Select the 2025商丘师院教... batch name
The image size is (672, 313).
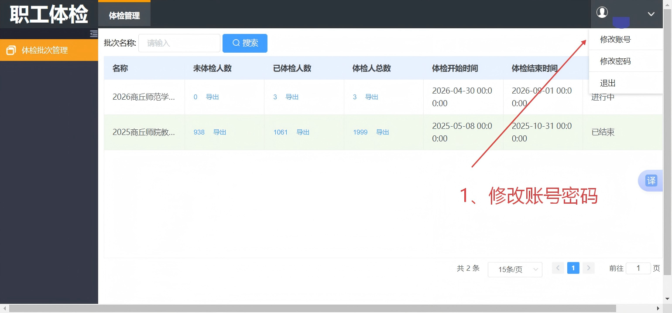tap(144, 132)
